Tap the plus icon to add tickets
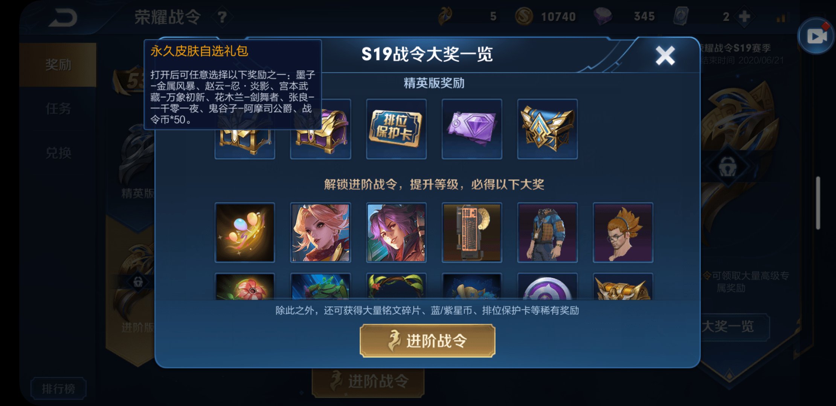836x406 pixels. pos(744,17)
